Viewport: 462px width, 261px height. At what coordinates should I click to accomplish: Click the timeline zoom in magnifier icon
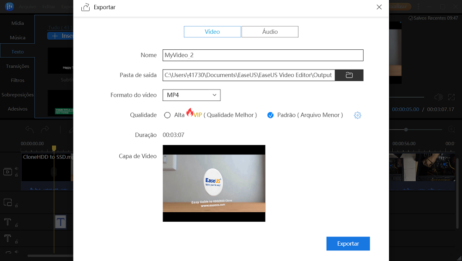(452, 129)
